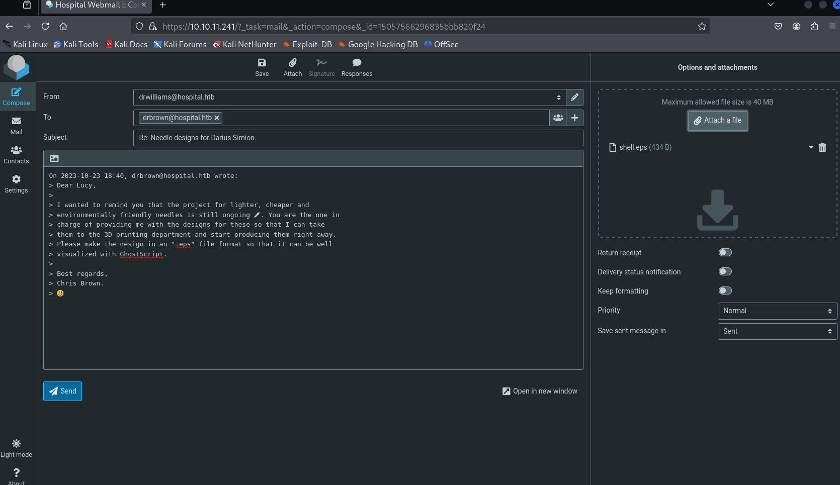Expand the Save sent message in dropdown
Screen dimensions: 840x485
coord(777,332)
